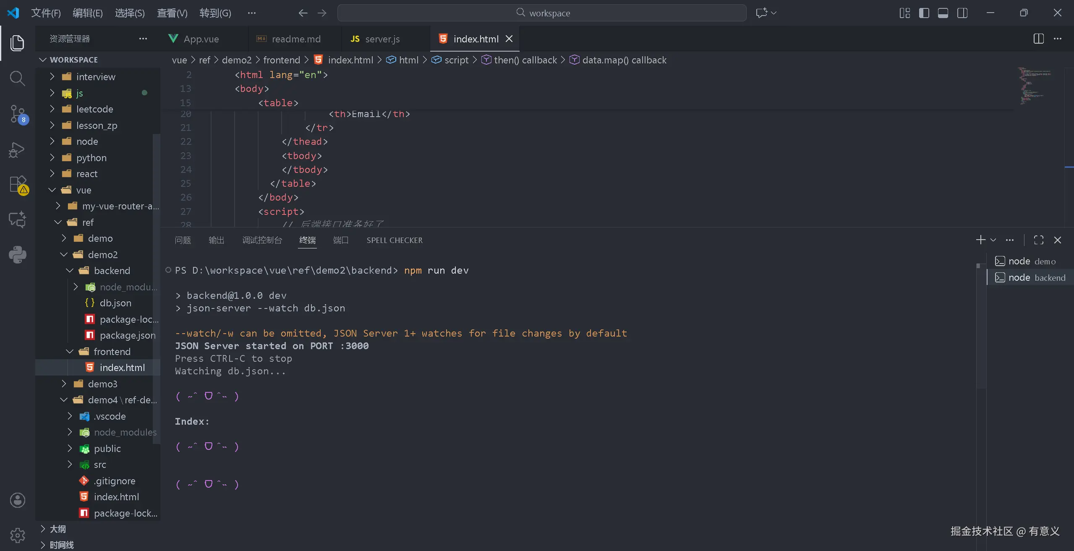Collapse the backend folder
Image resolution: width=1074 pixels, height=551 pixels.
tap(112, 271)
